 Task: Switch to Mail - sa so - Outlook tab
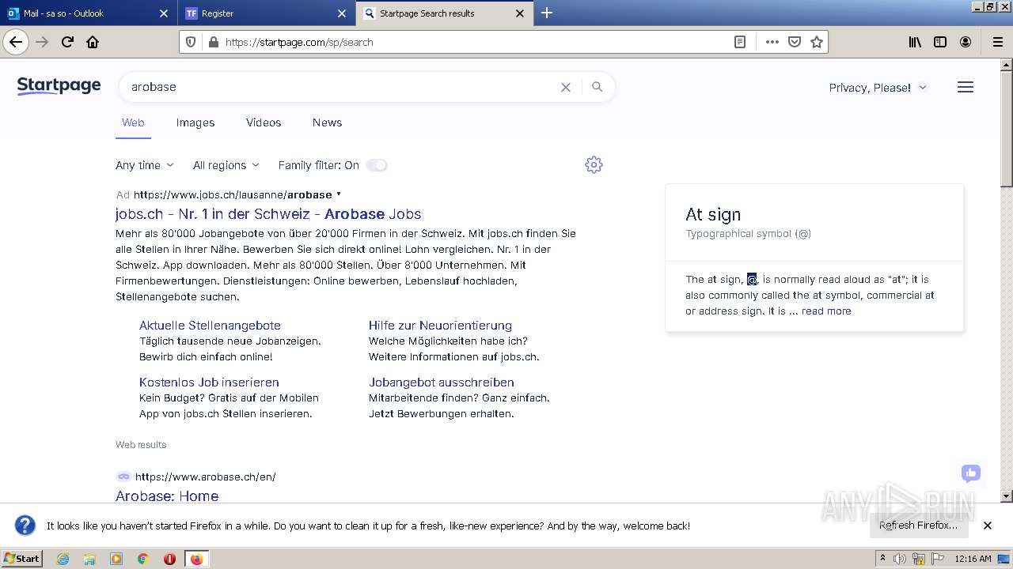tap(88, 13)
